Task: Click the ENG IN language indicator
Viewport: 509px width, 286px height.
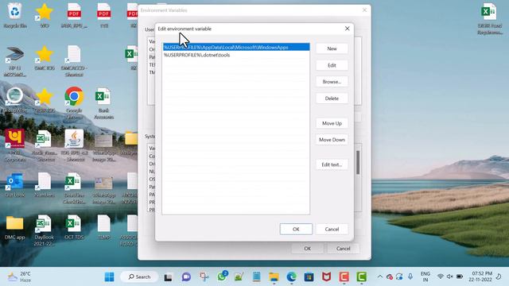Action: [x=425, y=276]
